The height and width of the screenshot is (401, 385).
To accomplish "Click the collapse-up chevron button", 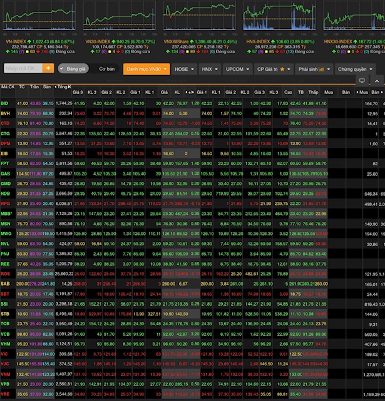I will click(377, 80).
